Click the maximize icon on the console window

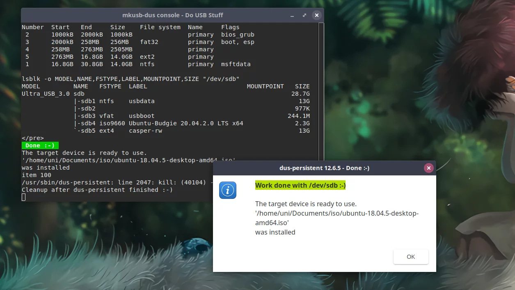coord(304,15)
